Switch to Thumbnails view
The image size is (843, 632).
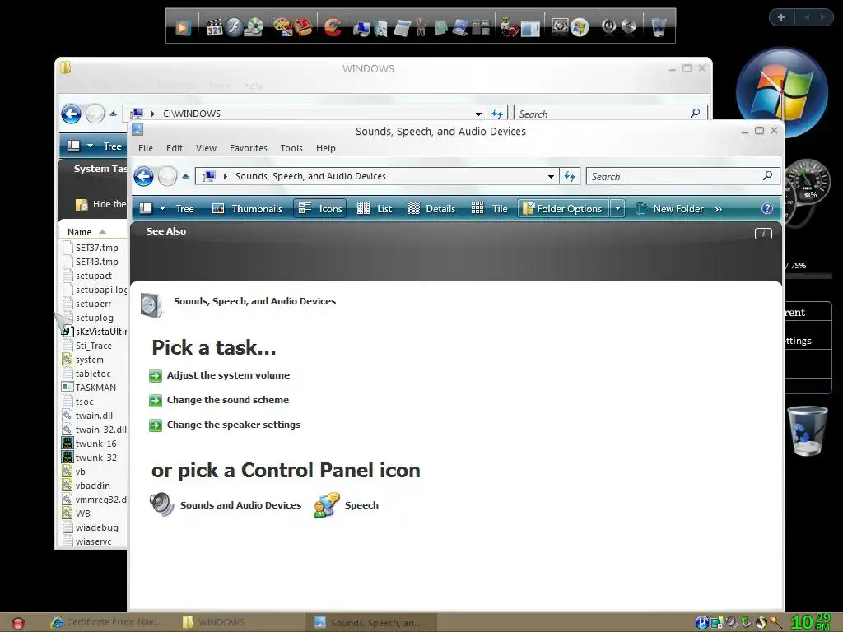coord(247,208)
